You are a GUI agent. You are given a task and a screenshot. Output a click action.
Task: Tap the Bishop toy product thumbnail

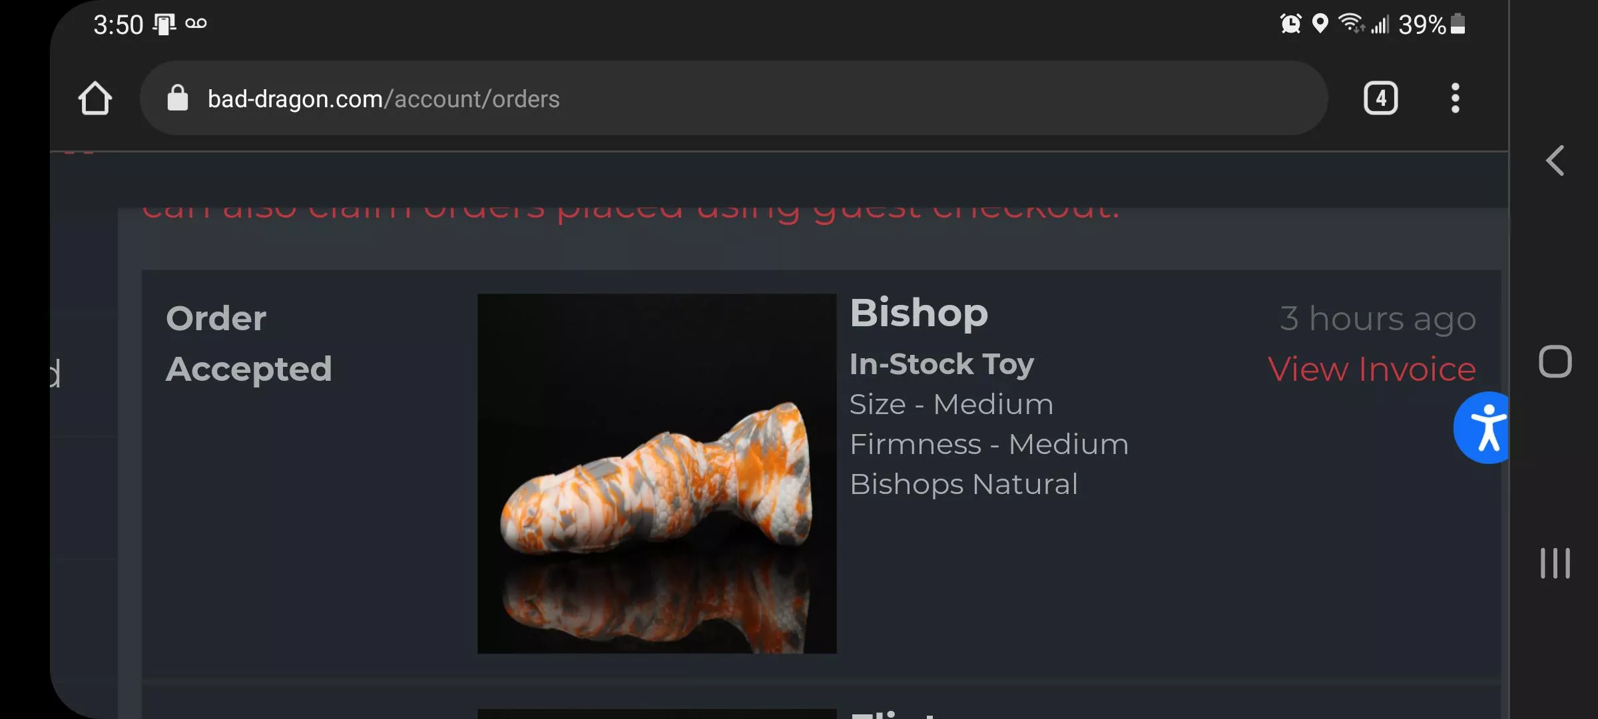coord(657,473)
